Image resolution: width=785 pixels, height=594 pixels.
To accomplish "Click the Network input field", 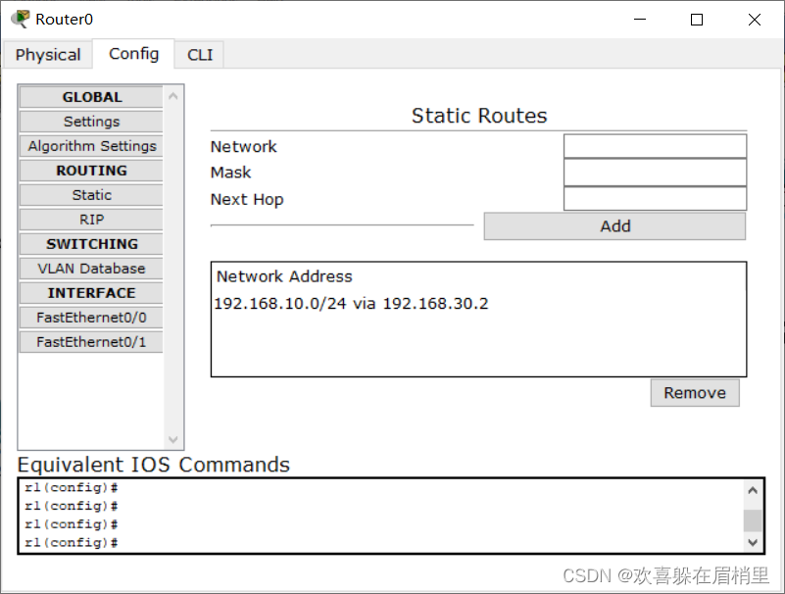I will click(655, 147).
